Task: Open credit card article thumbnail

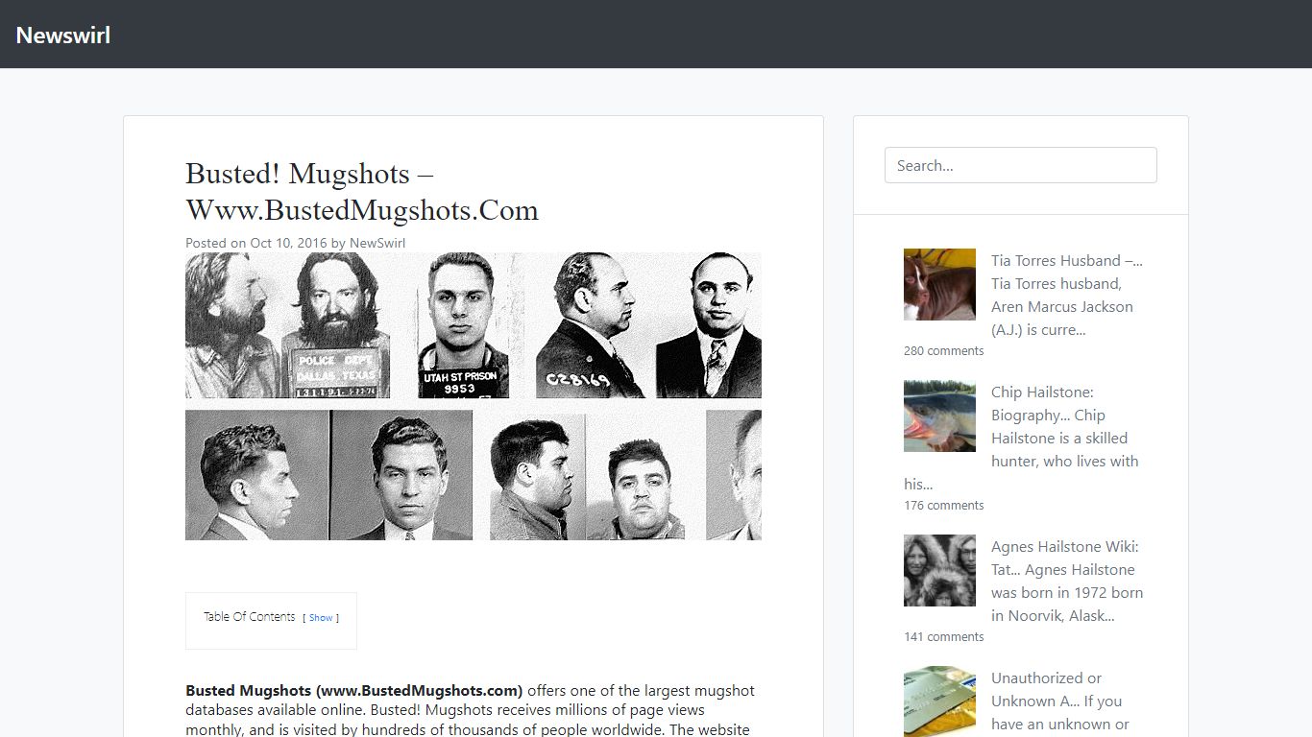Action: pos(939,701)
